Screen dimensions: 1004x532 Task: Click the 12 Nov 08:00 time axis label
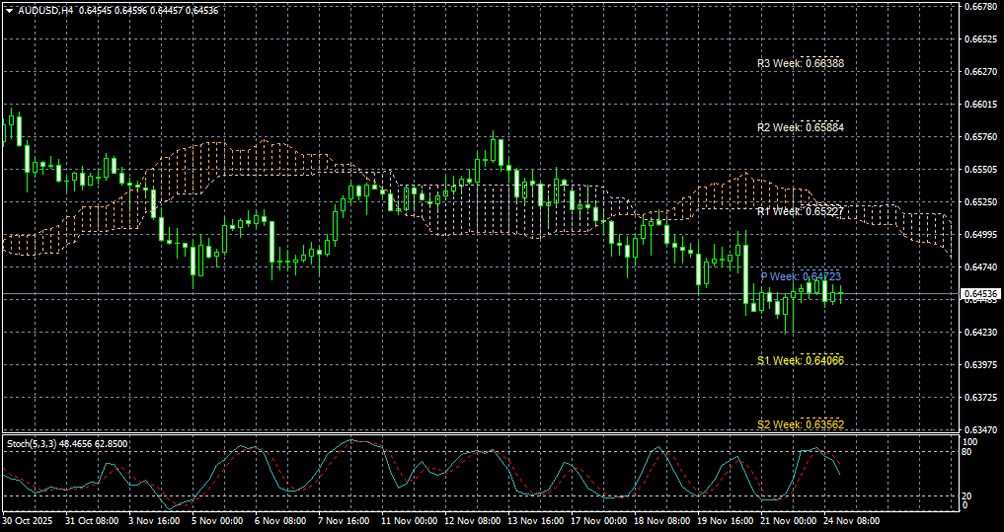point(473,522)
